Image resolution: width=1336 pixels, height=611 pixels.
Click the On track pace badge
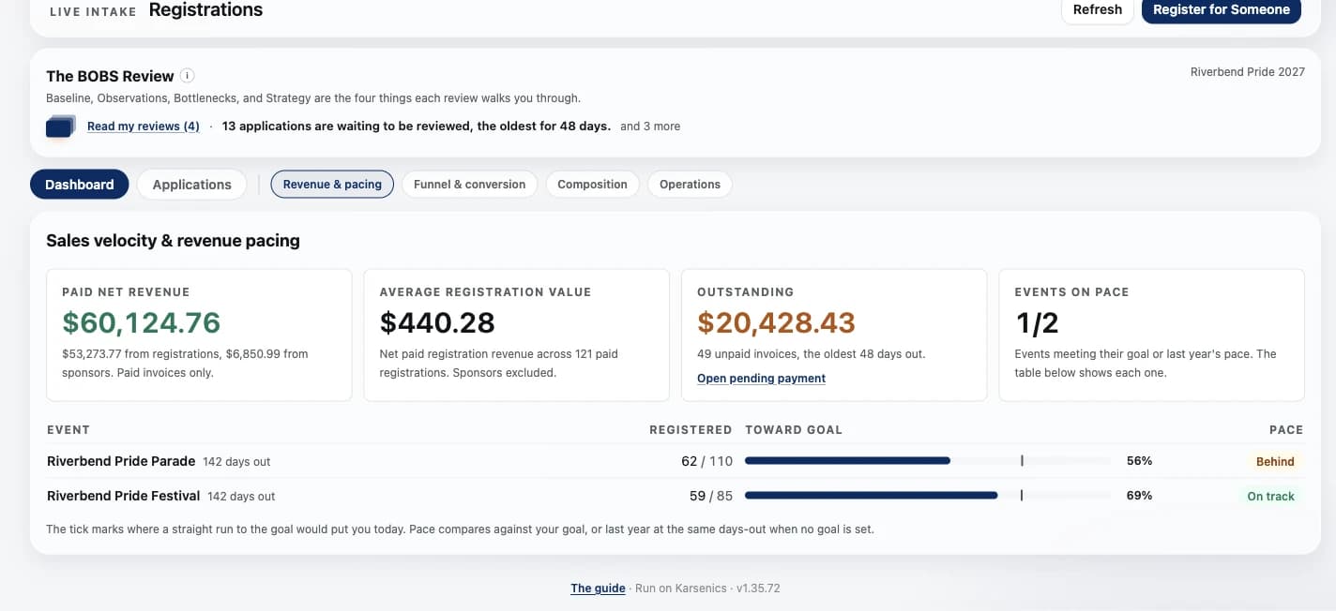coord(1270,496)
